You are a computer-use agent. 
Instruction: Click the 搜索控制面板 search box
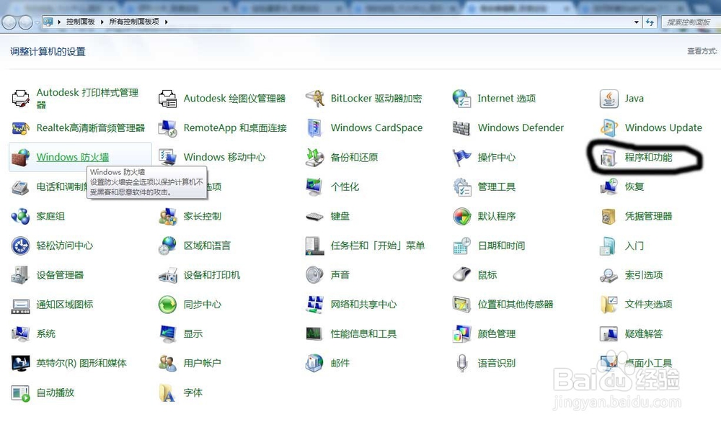tap(691, 22)
